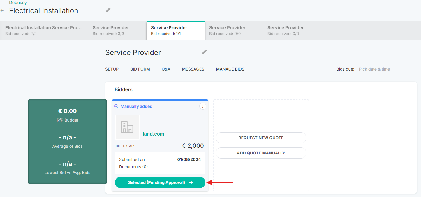
Task: Click the Manually added label
Action: [137, 106]
